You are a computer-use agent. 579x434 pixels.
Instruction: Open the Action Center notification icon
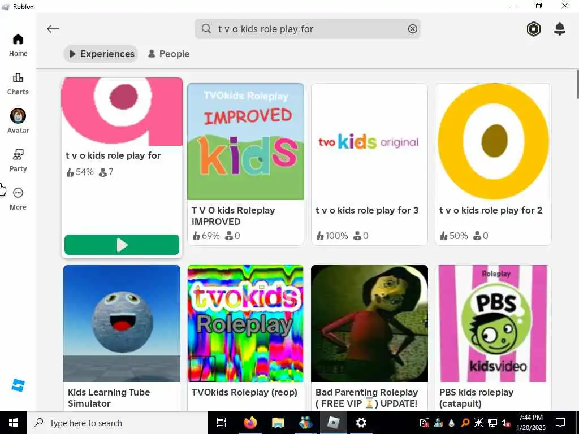(x=560, y=423)
